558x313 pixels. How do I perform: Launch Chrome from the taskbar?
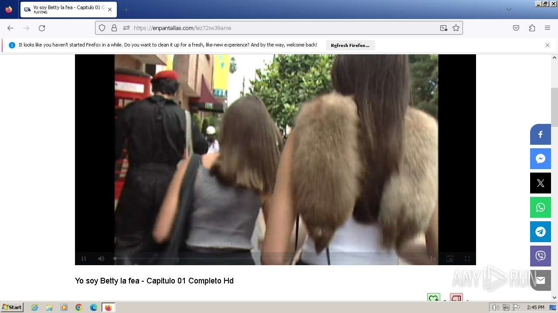[79, 307]
